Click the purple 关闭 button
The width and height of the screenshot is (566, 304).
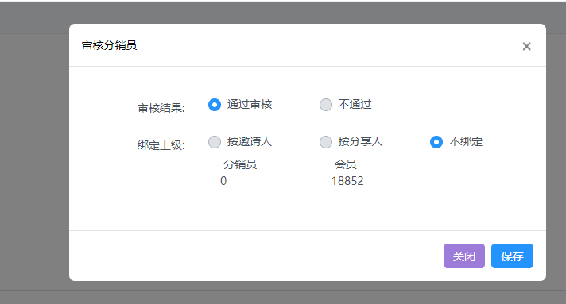tap(463, 256)
